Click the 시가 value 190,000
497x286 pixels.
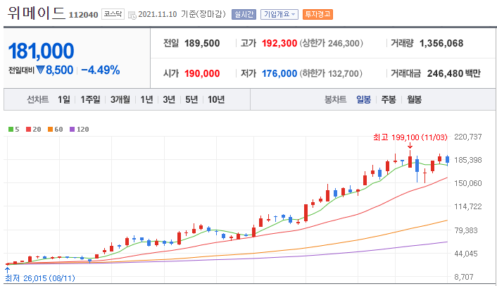point(202,73)
